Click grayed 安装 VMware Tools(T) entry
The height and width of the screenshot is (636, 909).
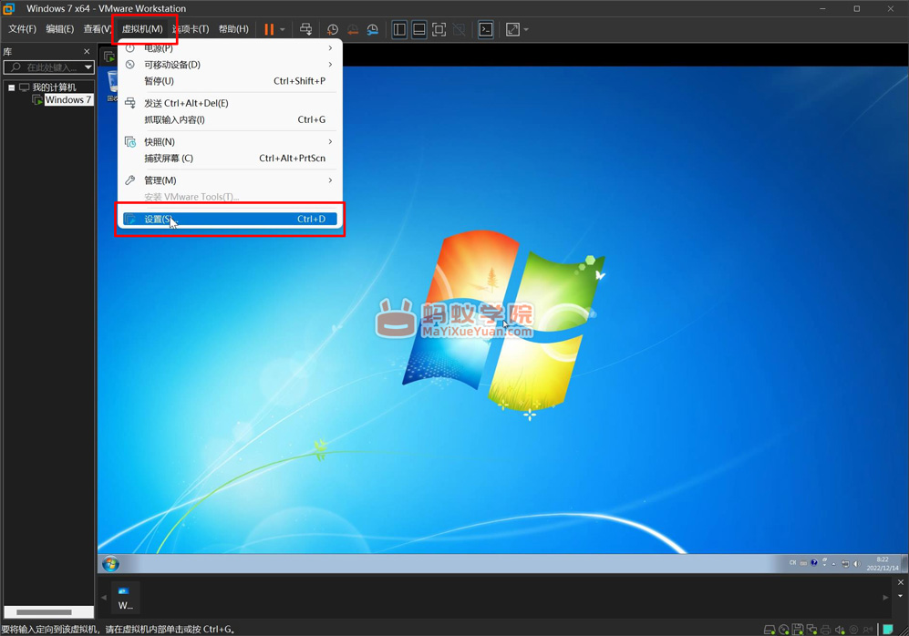tap(230, 197)
